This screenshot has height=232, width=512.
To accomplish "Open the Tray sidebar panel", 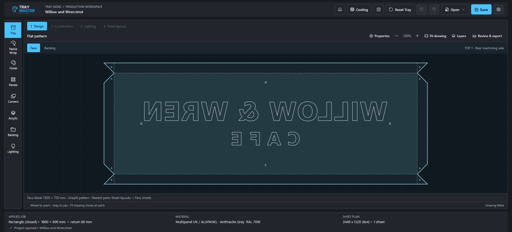I will point(13,30).
